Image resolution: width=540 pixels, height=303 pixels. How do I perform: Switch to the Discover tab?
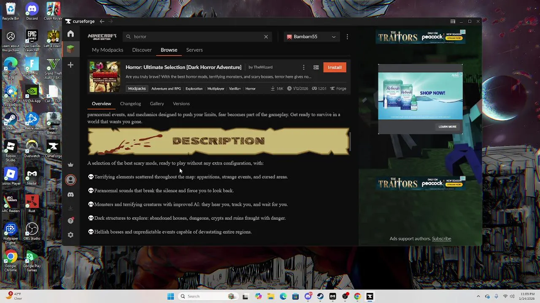tap(142, 50)
